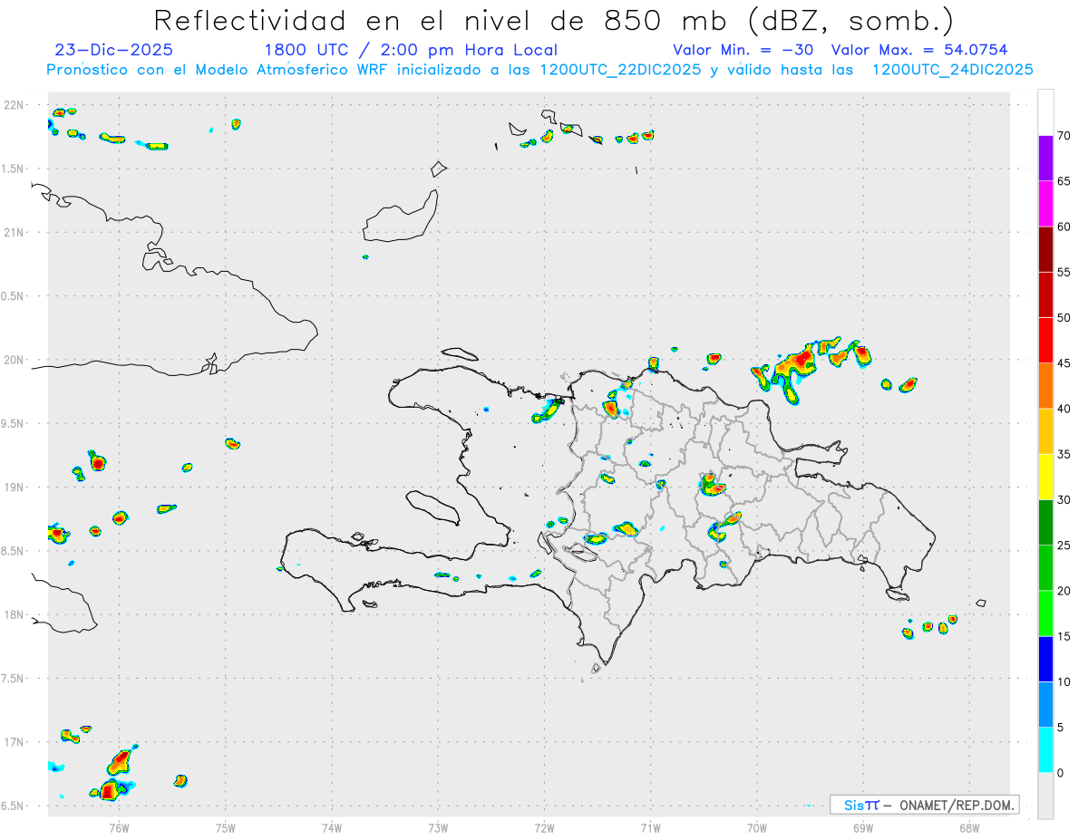Viewport: 1088px width, 840px height.
Task: Click the longitude axis label "72W"
Action: point(544,827)
